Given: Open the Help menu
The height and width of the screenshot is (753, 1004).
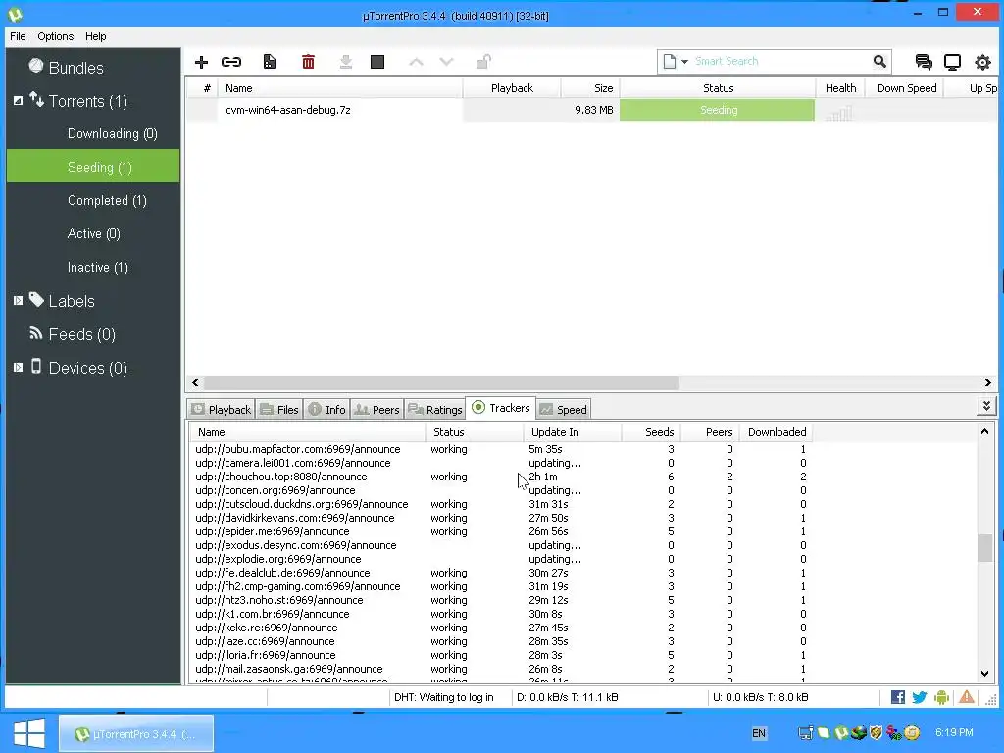Looking at the screenshot, I should pos(95,36).
